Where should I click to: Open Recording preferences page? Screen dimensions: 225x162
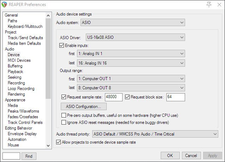point(16,83)
